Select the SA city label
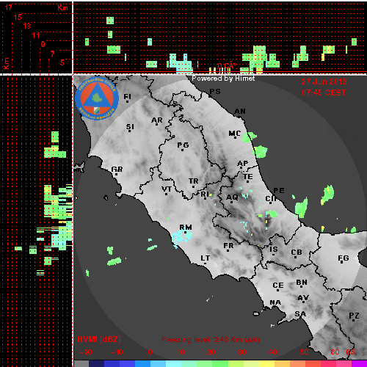 click(x=300, y=313)
